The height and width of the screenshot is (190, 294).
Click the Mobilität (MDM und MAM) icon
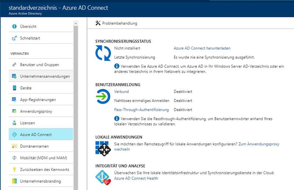(14, 158)
